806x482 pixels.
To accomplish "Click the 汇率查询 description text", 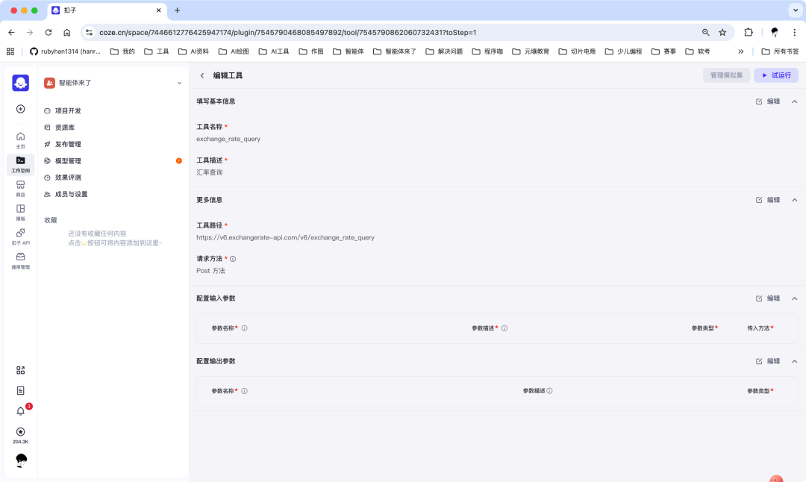I will tap(209, 172).
